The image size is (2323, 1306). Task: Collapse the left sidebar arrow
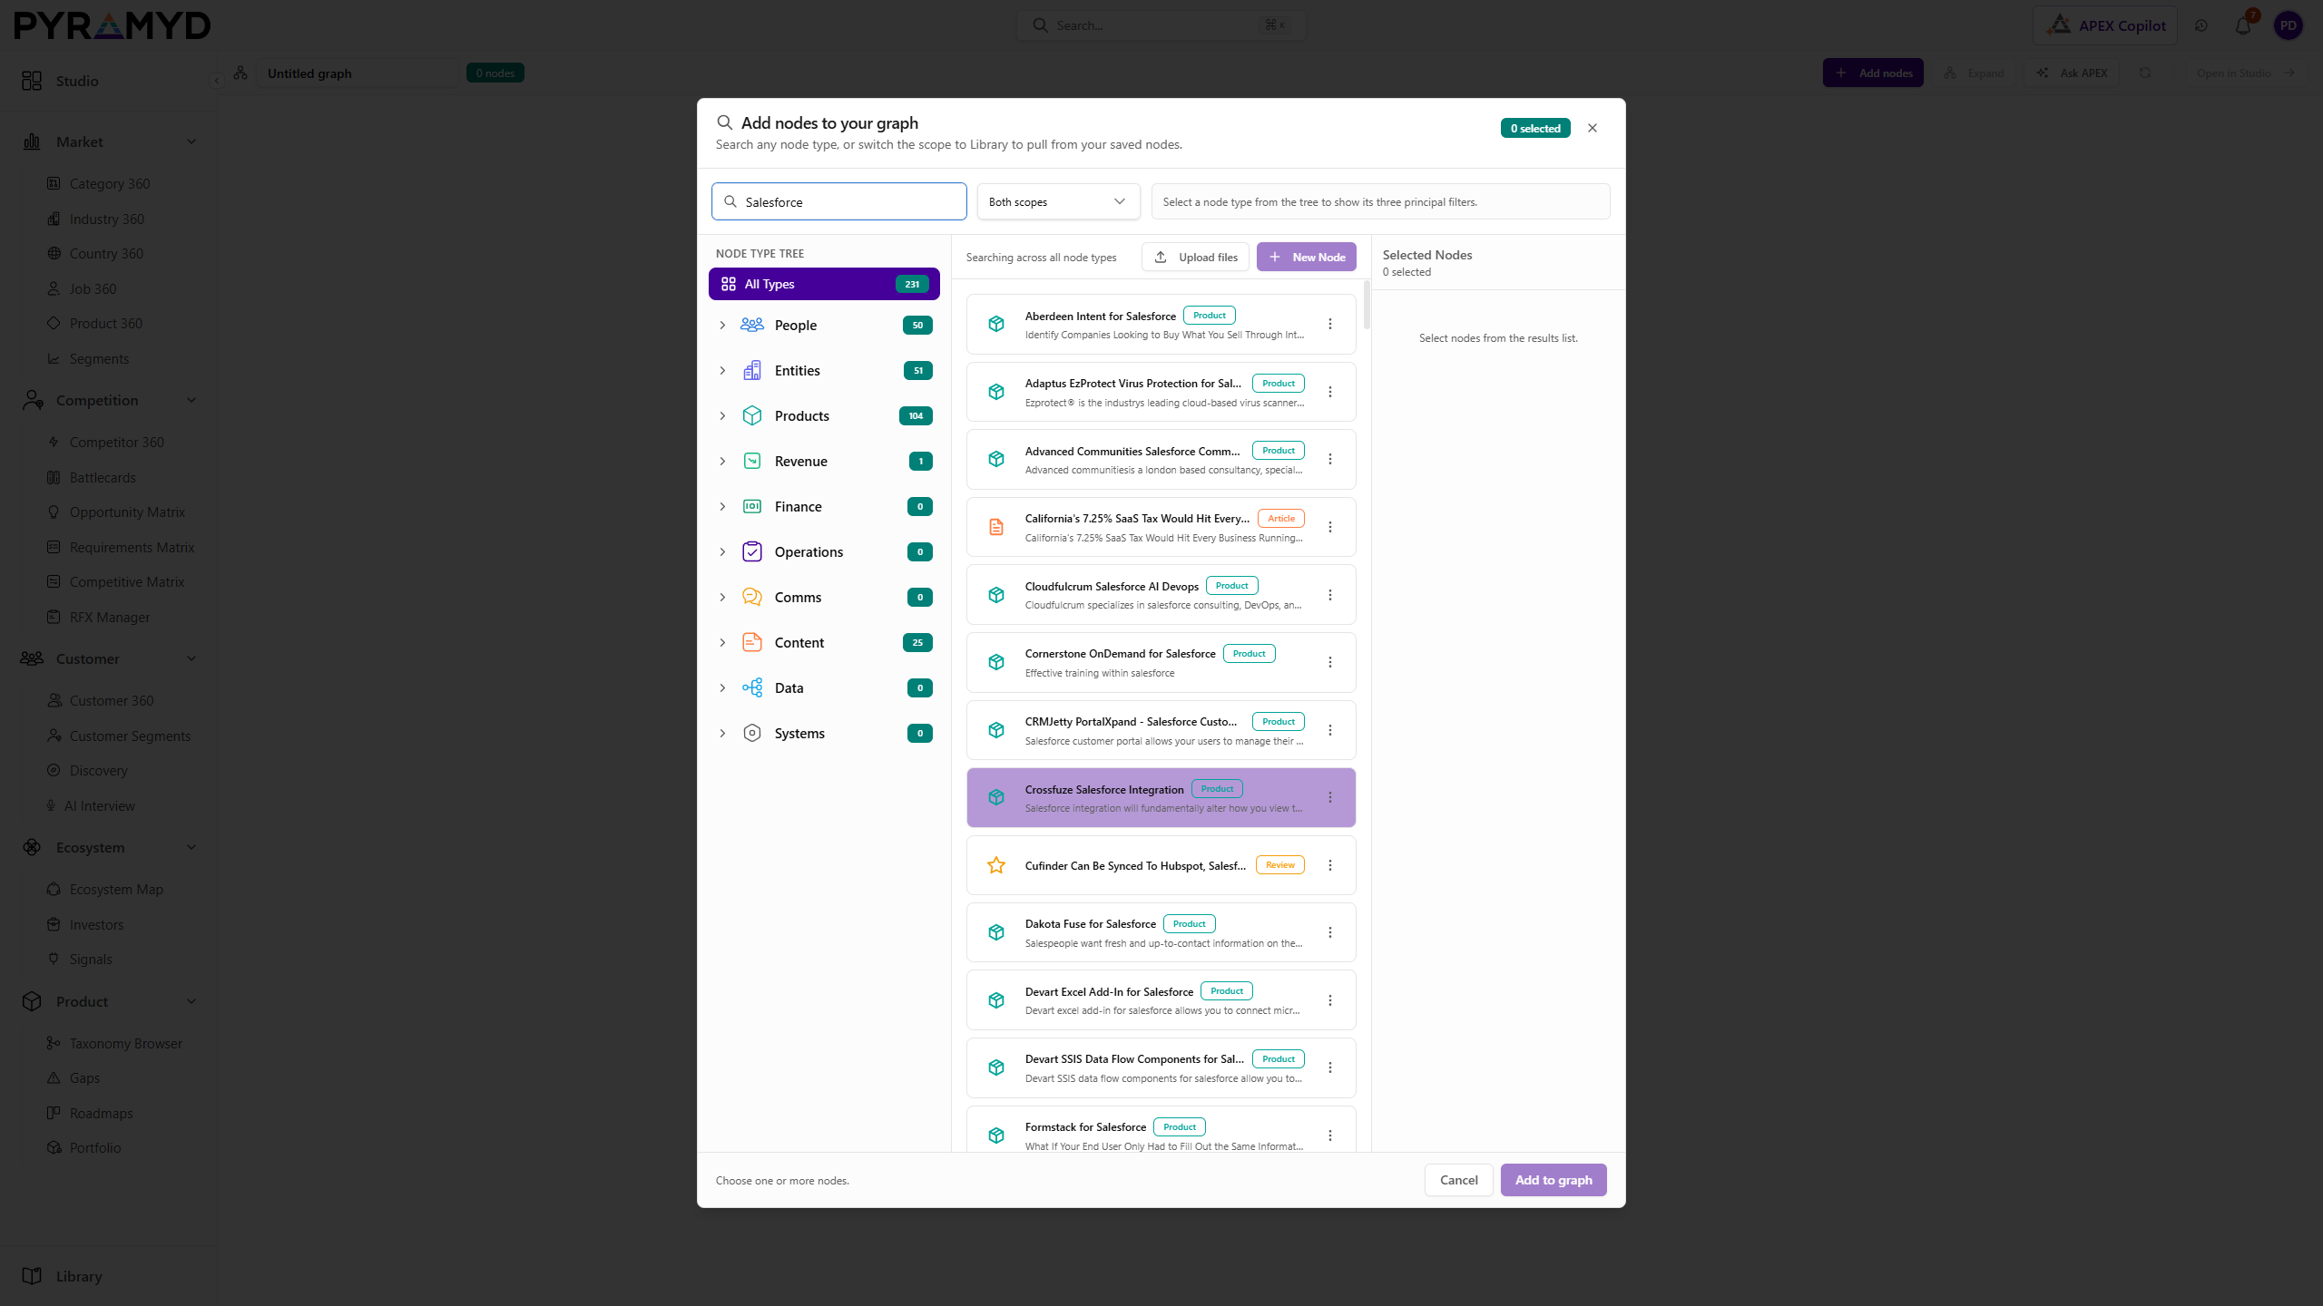(x=216, y=81)
